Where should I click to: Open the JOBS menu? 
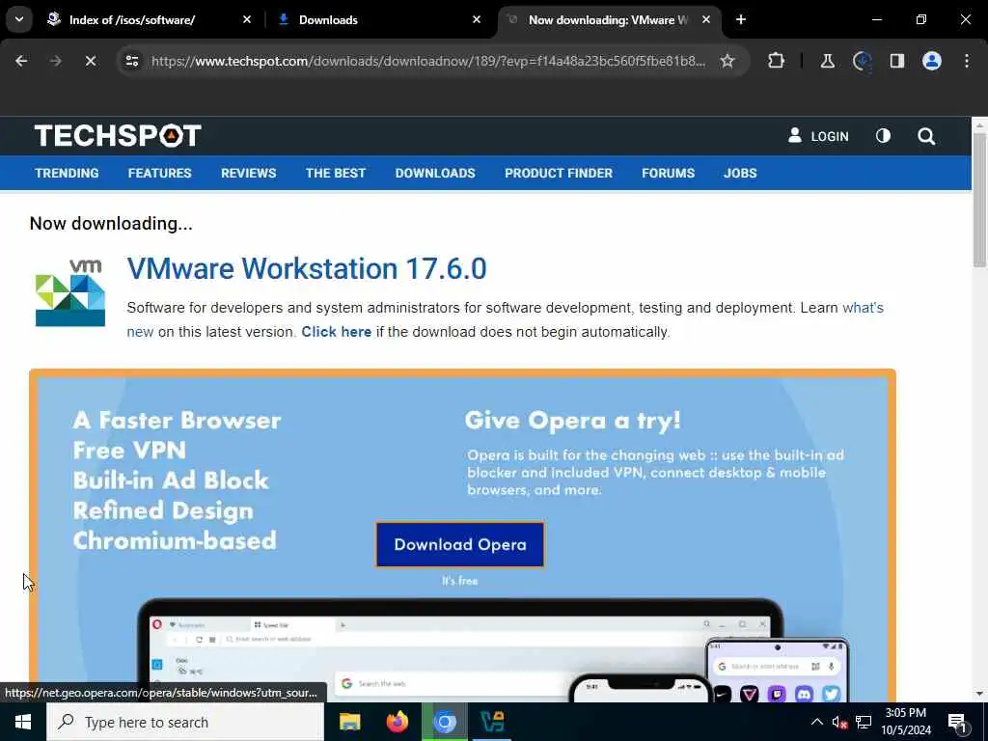point(740,174)
